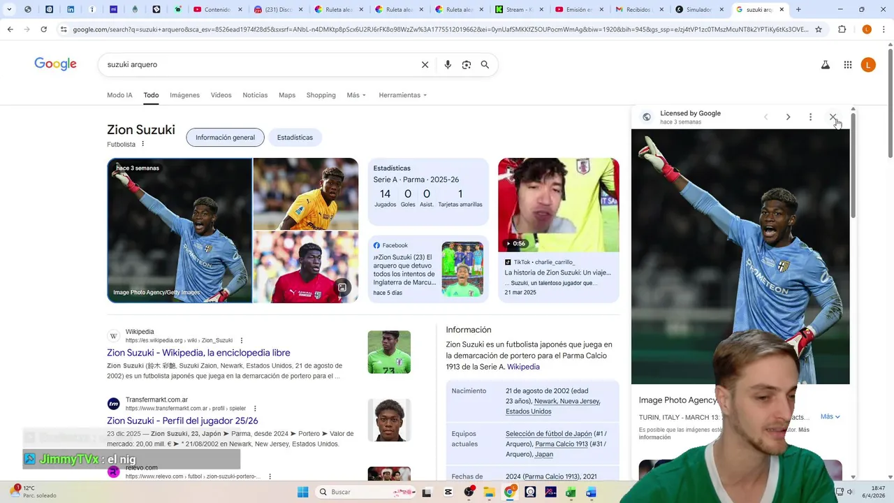Switch to Shopping tab
The image size is (894, 503).
point(321,95)
